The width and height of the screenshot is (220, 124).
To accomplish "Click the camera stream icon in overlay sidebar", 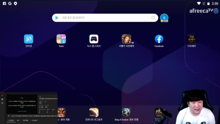I will coord(2,99).
